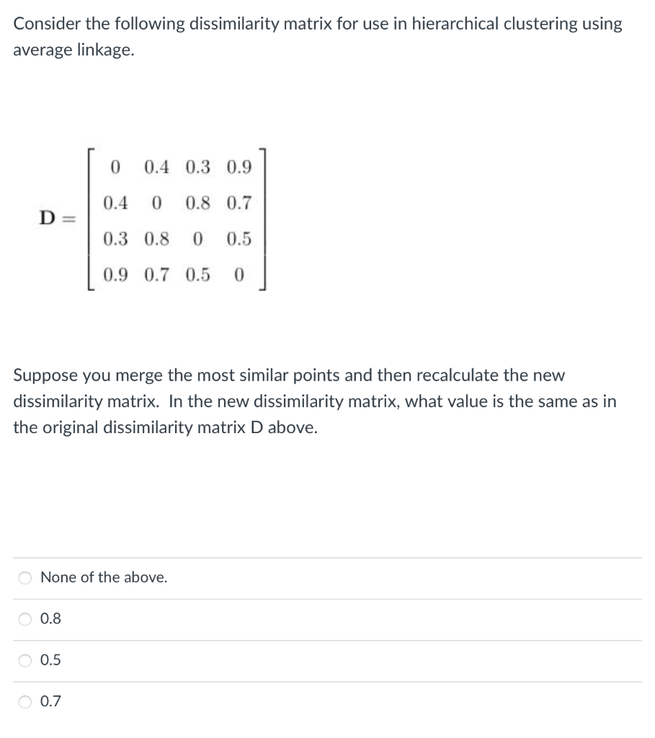This screenshot has width=655, height=738.
Task: Click the 0.8 answer text label
Action: pos(49,618)
